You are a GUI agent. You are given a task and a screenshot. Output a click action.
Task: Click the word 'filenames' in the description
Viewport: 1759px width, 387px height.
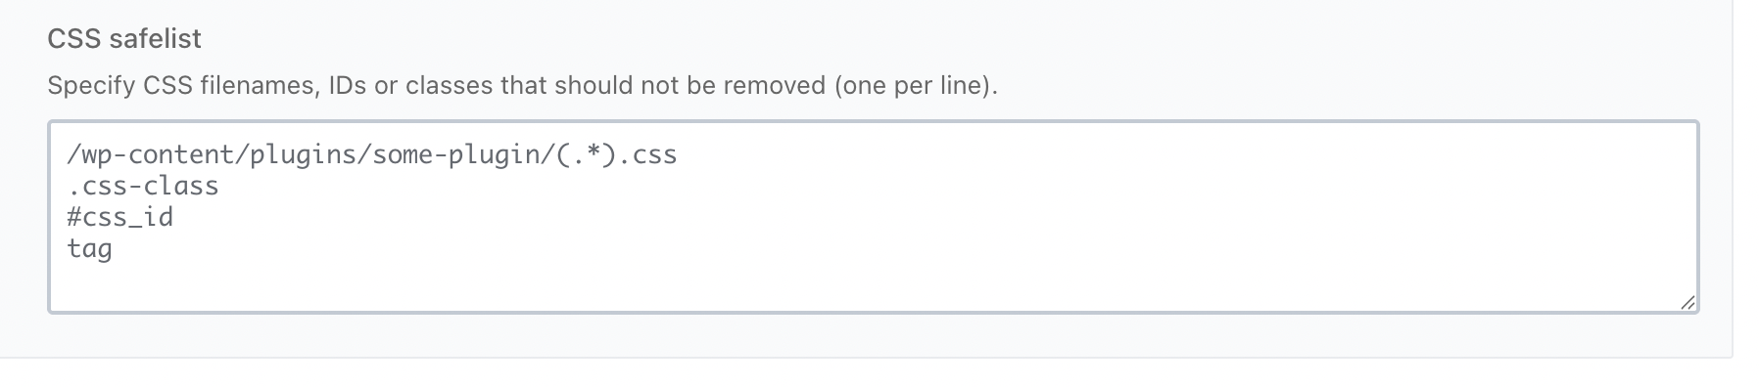pos(260,86)
